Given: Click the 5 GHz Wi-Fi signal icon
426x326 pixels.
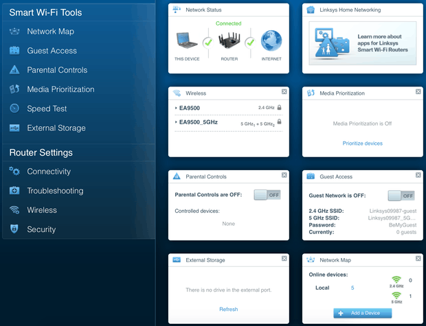Looking at the screenshot, I should pos(396,295).
